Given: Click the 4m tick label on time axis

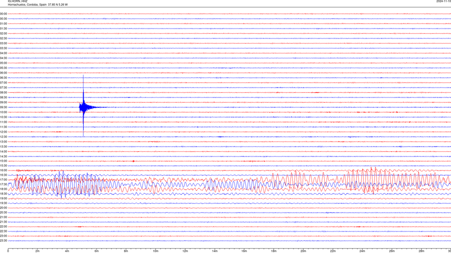Looking at the screenshot, I should coord(67,251).
